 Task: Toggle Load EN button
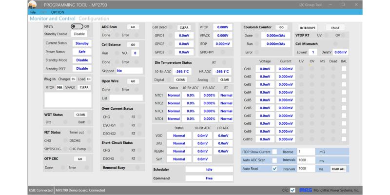[x=89, y=79]
